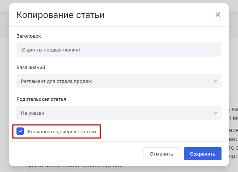This screenshot has width=238, height=172.
Task: Click the chevron arrow in Родительская статья field
Action: (x=215, y=113)
